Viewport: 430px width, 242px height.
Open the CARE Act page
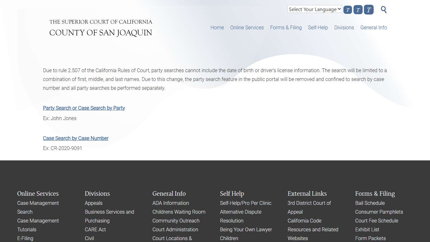(95, 229)
